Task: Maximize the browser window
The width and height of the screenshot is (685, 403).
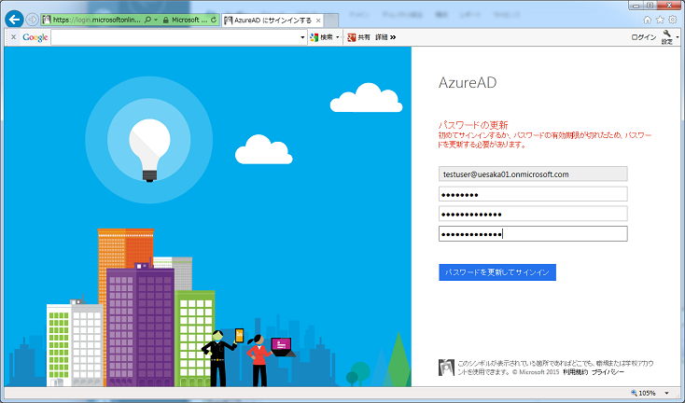Action: [x=650, y=6]
